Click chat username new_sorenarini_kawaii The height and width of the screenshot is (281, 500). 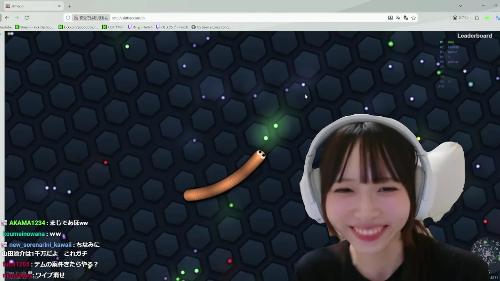coord(40,245)
